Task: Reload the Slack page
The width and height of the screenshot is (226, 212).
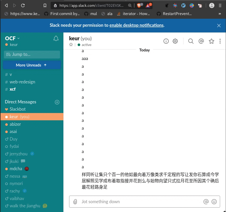Action: coord(23,5)
